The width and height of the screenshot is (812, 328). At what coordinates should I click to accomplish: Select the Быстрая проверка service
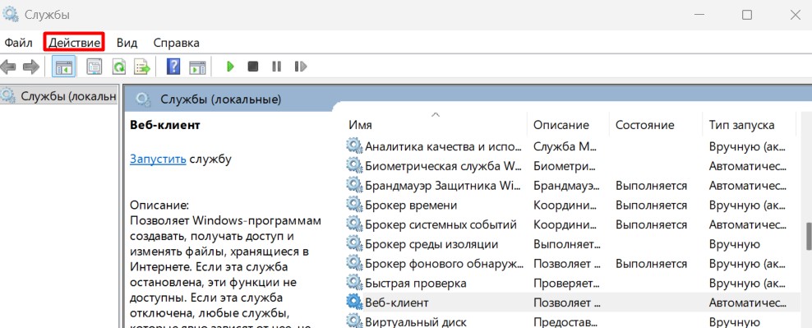coord(416,284)
